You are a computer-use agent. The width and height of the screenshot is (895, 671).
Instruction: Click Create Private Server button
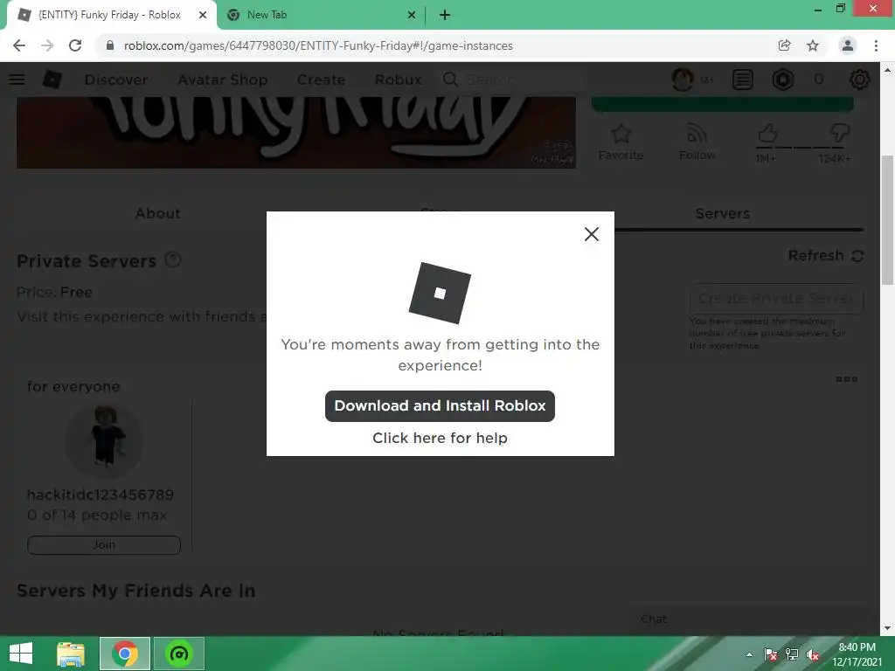776,299
